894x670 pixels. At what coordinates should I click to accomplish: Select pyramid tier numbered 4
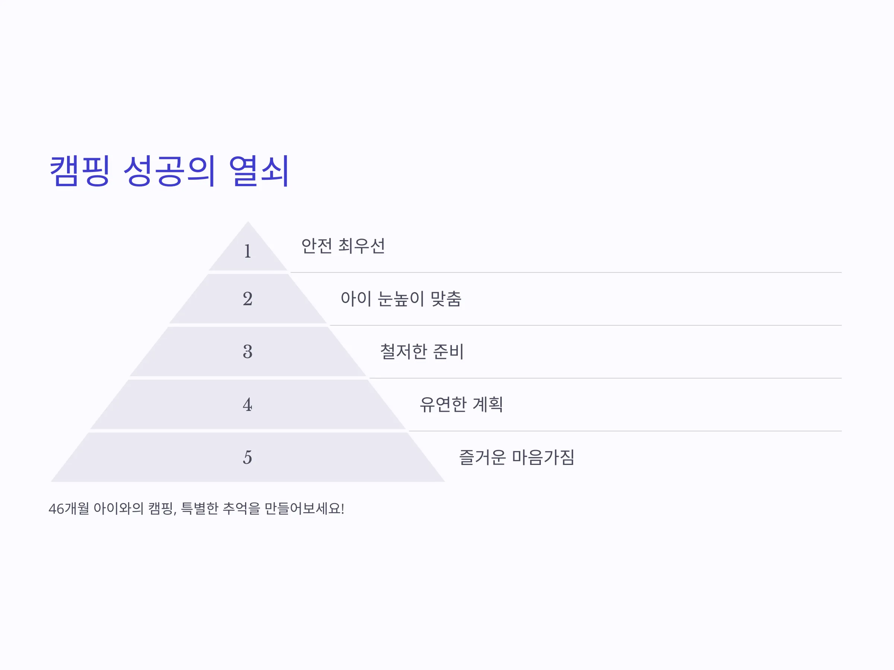pos(248,404)
